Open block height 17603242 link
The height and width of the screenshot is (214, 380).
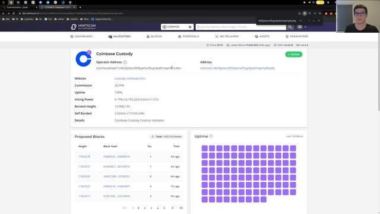84,177
